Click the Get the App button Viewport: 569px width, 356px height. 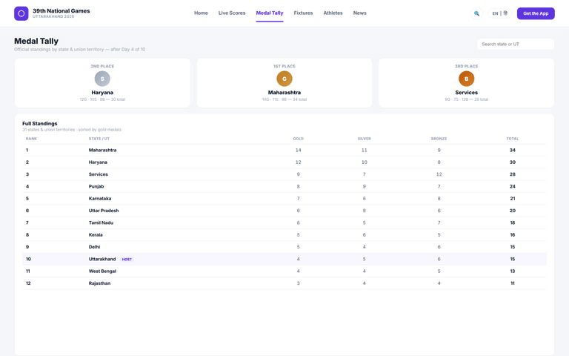point(536,13)
